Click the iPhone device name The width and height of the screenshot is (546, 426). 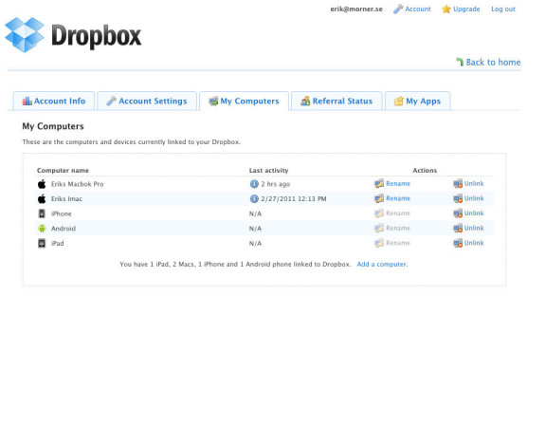click(x=62, y=213)
